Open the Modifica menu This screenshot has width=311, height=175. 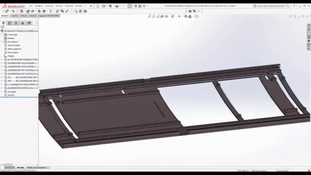[39, 6]
